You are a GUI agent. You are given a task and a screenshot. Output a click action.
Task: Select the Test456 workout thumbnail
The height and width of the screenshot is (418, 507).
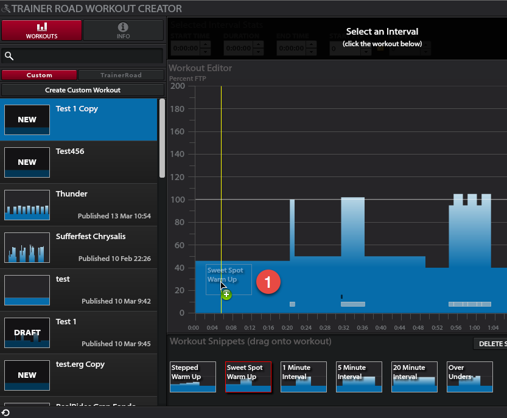pyautogui.click(x=27, y=162)
